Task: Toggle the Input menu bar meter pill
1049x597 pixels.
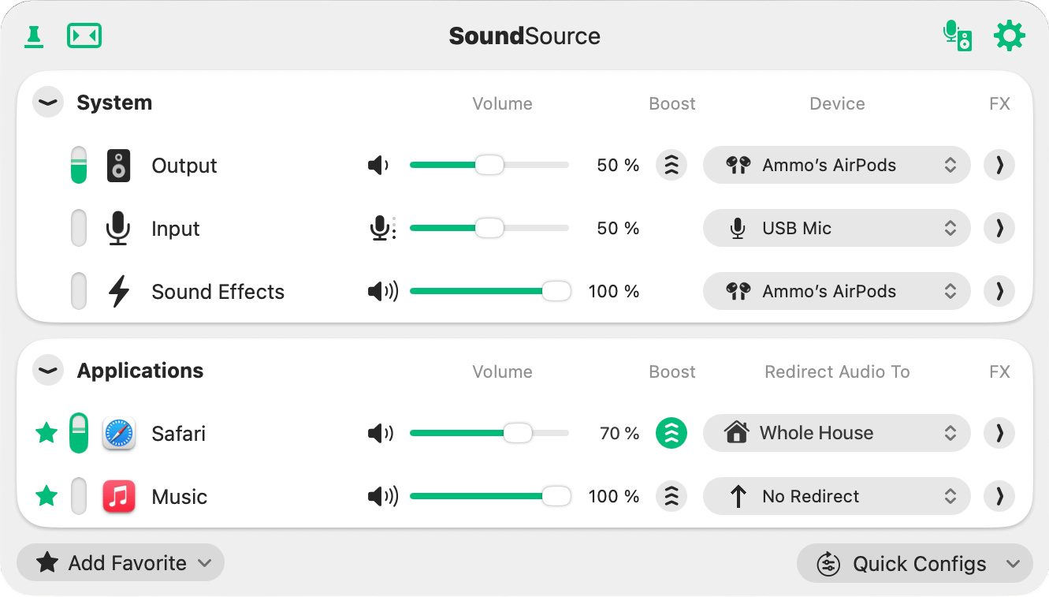Action: pyautogui.click(x=79, y=228)
